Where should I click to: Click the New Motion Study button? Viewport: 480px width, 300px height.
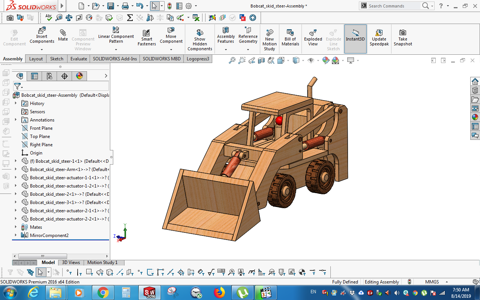pos(269,37)
